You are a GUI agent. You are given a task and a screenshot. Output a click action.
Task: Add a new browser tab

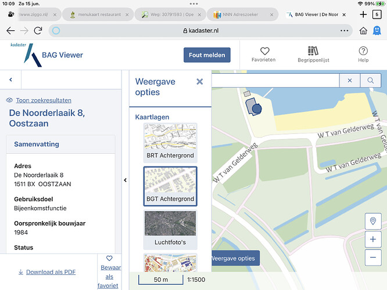coord(363,14)
